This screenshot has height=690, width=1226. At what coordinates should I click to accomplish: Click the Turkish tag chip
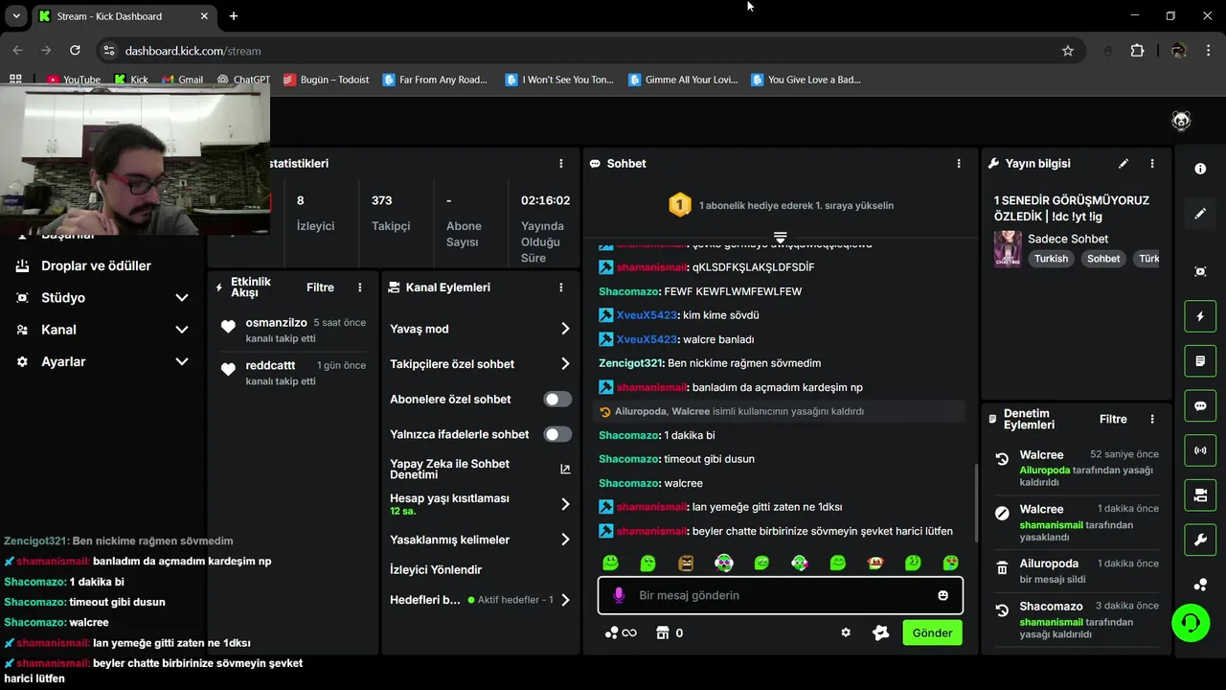(x=1051, y=259)
